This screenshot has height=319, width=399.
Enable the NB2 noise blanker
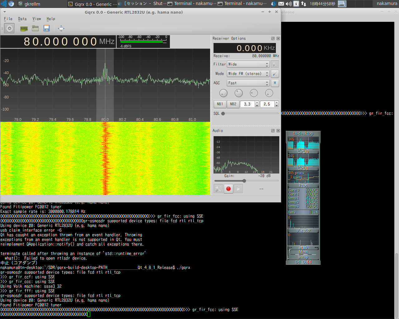233,104
